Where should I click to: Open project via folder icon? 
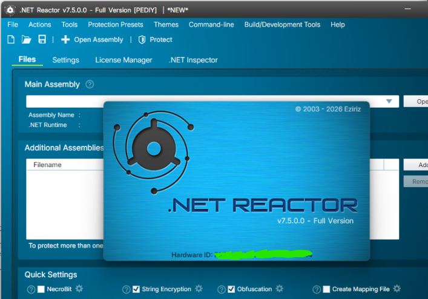(26, 39)
